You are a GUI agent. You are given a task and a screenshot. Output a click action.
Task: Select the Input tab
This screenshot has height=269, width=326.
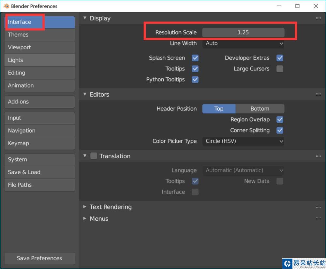click(39, 118)
